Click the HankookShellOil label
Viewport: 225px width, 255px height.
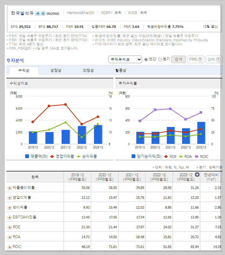(x=81, y=13)
